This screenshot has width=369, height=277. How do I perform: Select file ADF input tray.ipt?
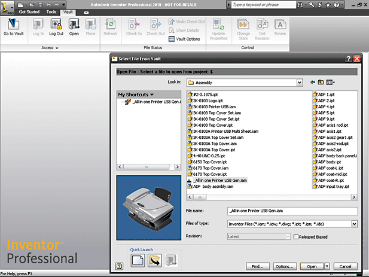331,187
